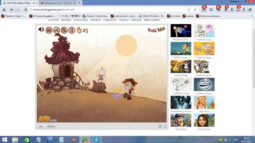The height and width of the screenshot is (143, 255).
Task: Open the Dreamfields game thumbnail
Action: (x=181, y=67)
